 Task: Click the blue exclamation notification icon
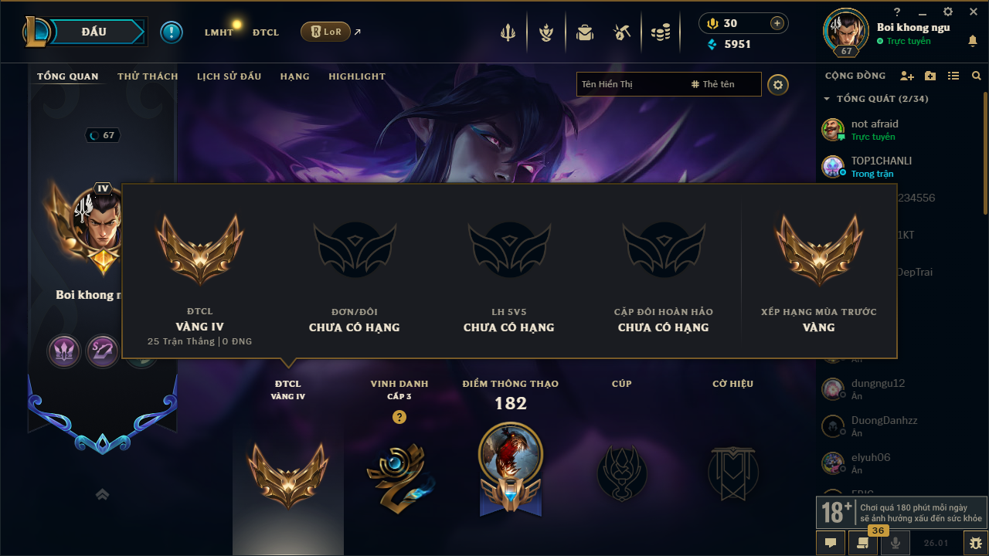(x=172, y=32)
